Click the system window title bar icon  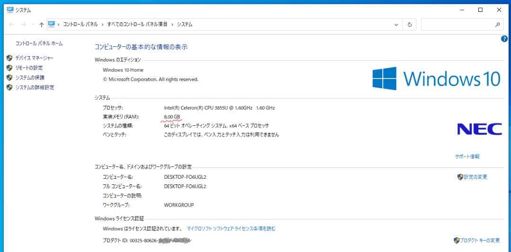10,10
